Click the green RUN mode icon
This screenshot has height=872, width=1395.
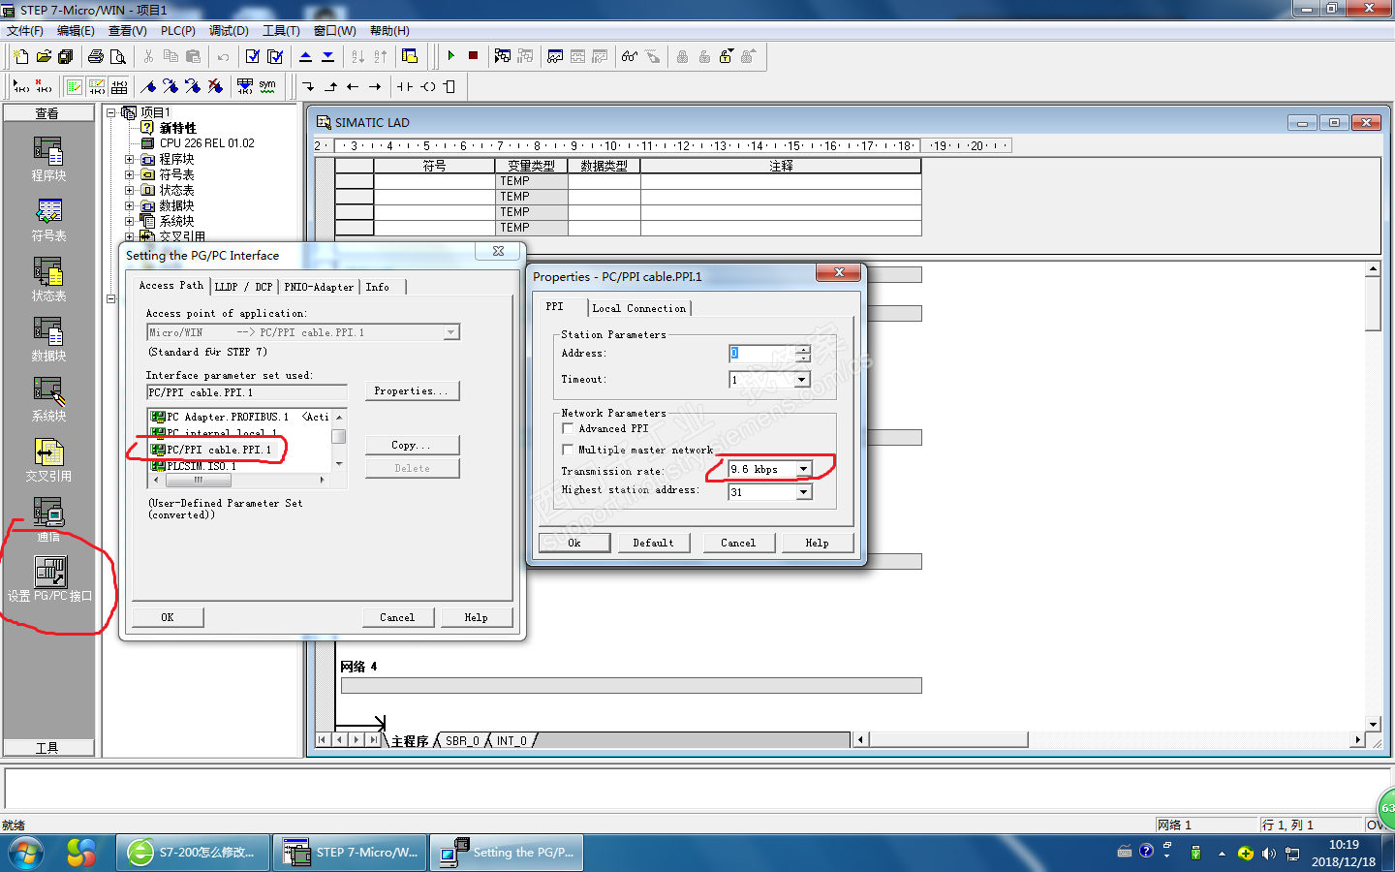(451, 56)
